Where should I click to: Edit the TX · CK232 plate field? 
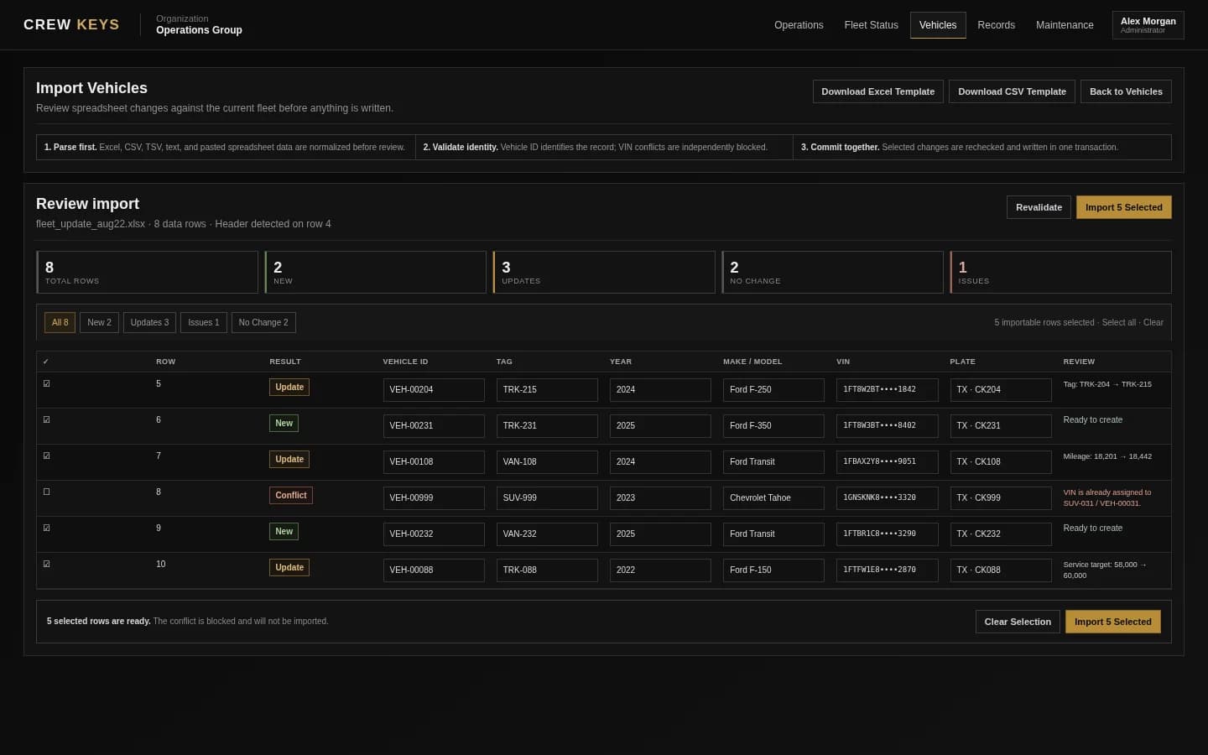point(1001,534)
